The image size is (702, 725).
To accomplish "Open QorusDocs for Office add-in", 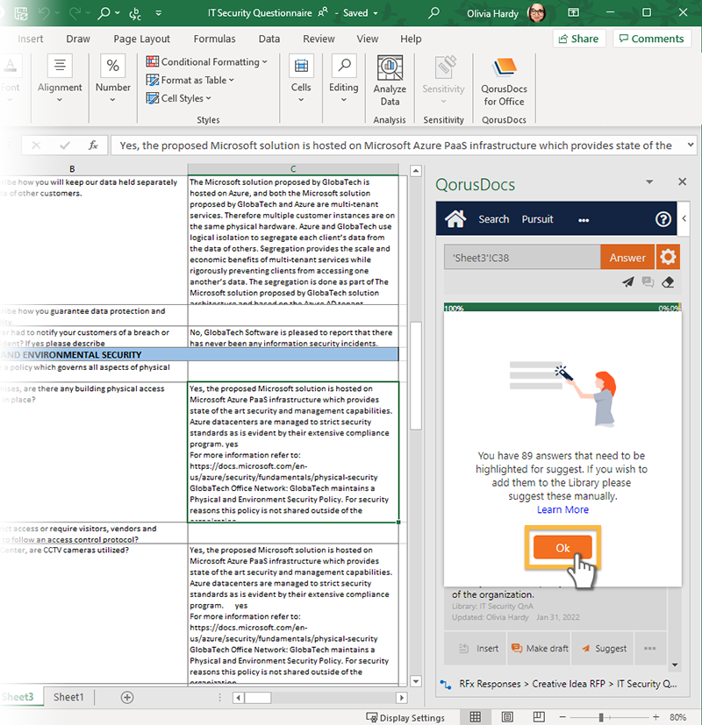I will point(504,81).
